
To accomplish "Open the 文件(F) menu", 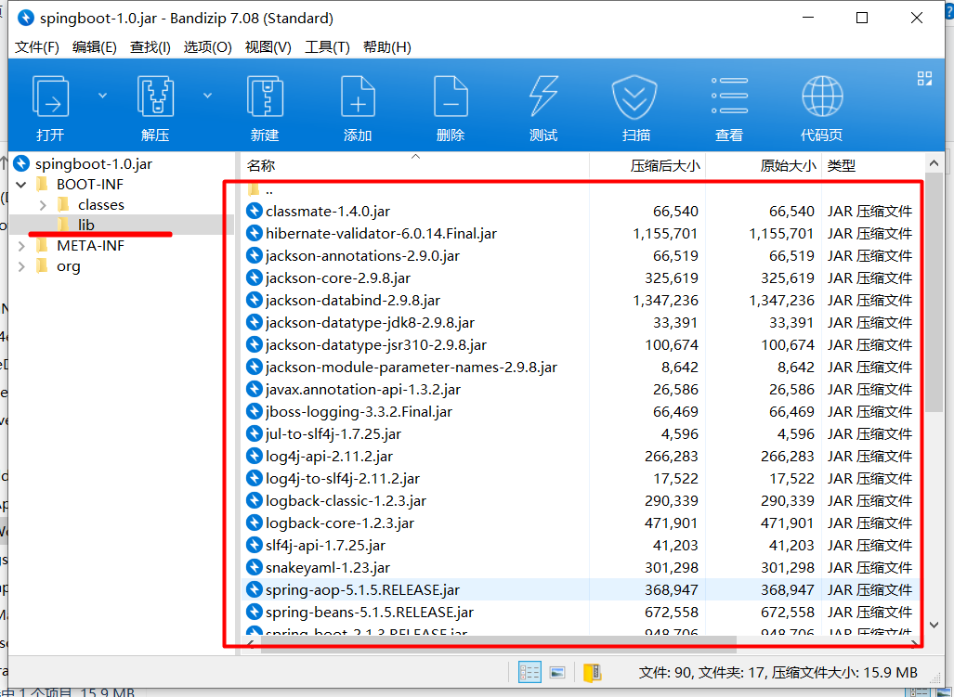I will coord(36,46).
